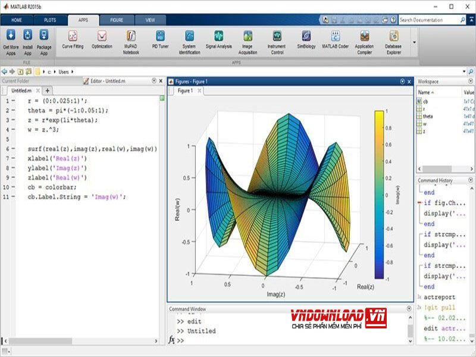Open the Application Compiler app
476x357 pixels.
point(365,42)
